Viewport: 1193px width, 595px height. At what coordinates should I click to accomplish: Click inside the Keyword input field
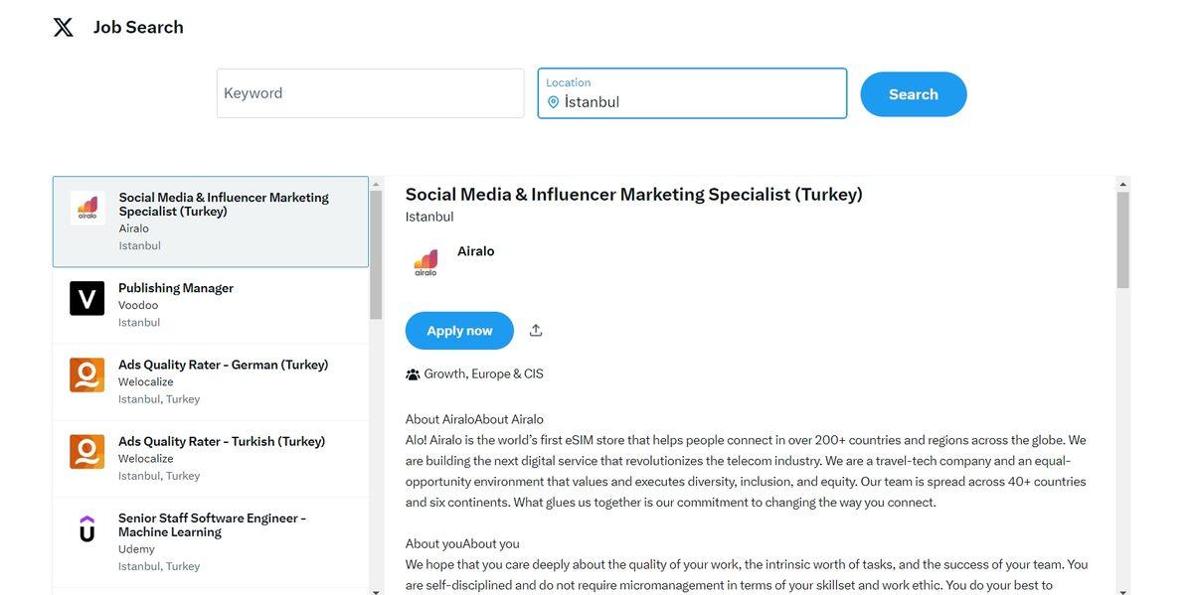[370, 92]
